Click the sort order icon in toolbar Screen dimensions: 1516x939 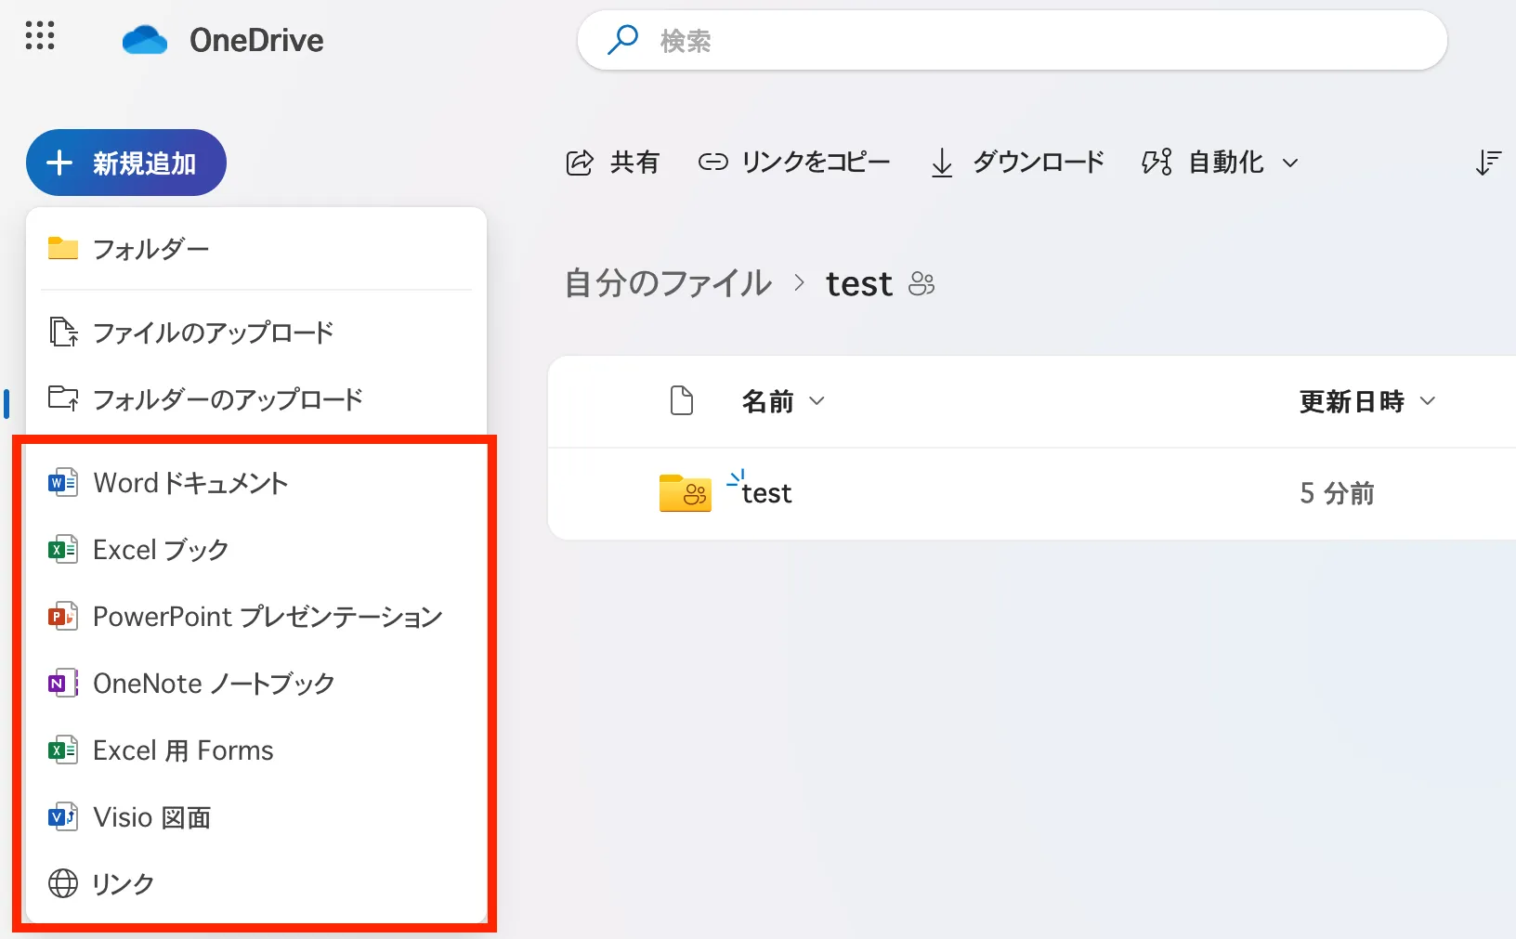tap(1488, 163)
